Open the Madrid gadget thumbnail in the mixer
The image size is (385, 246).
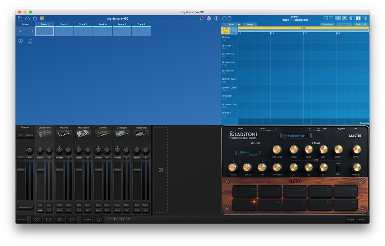pyautogui.click(x=64, y=134)
